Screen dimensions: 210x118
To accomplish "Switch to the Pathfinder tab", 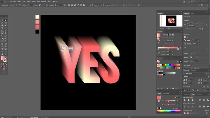I will [199, 94].
